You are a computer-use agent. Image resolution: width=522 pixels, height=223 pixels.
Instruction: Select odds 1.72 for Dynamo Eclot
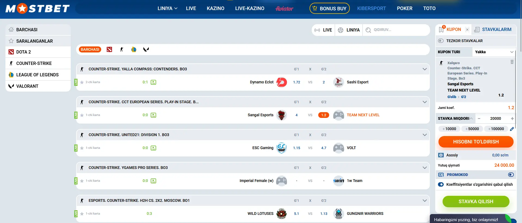coord(296,82)
